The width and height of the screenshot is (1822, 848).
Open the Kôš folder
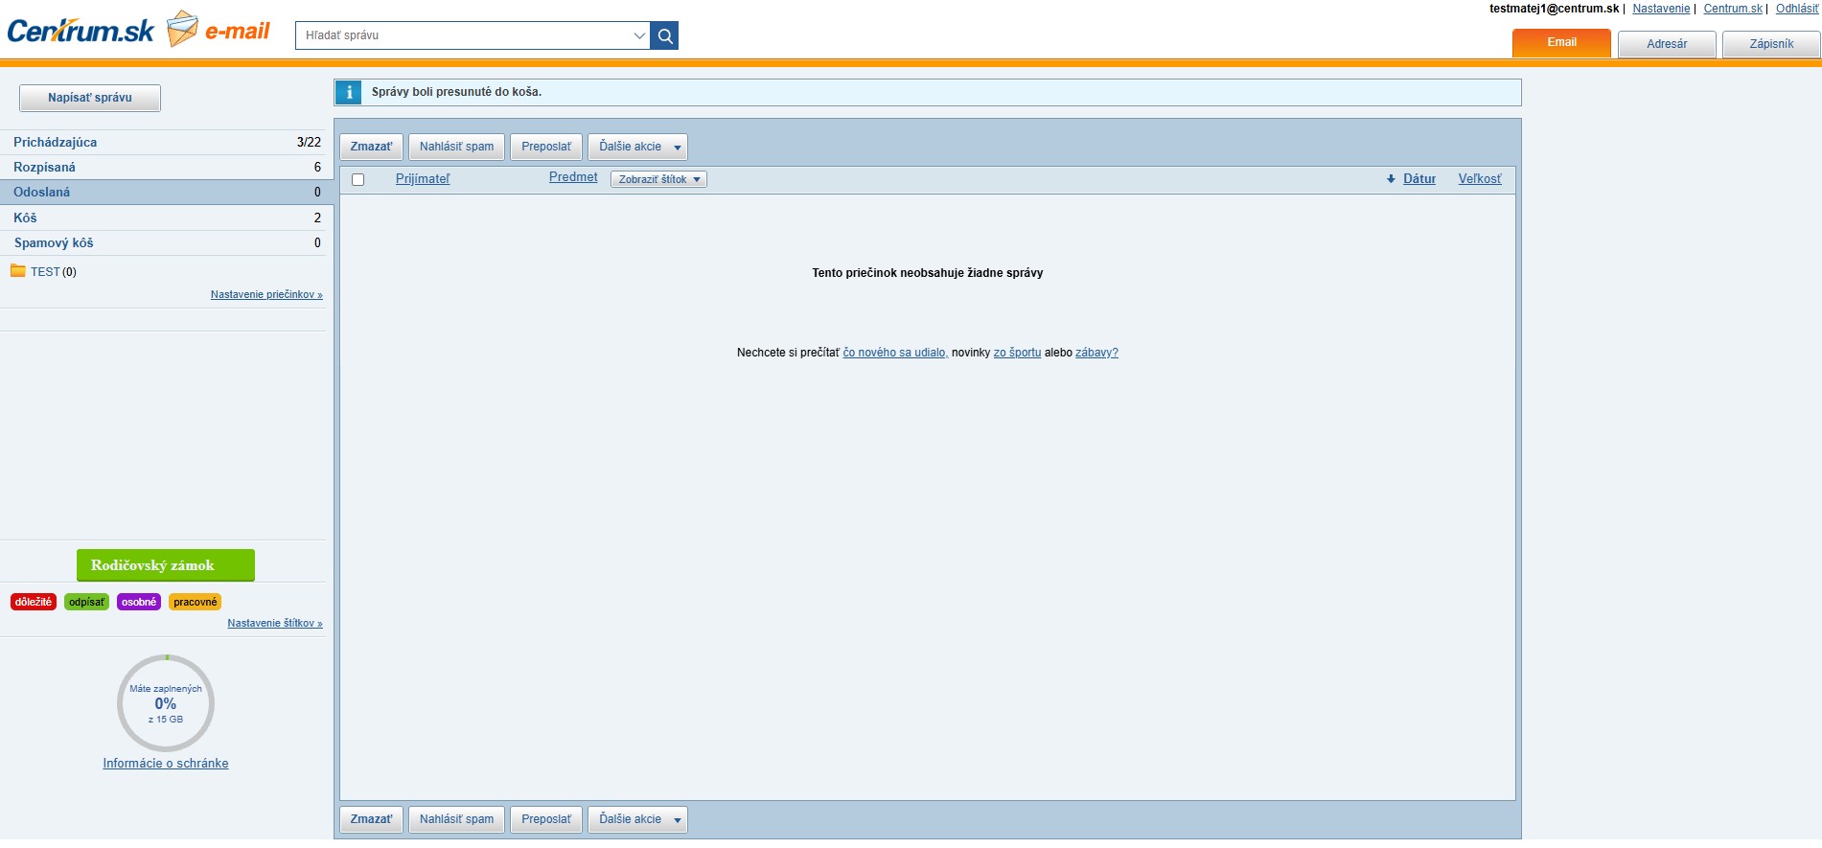(26, 218)
